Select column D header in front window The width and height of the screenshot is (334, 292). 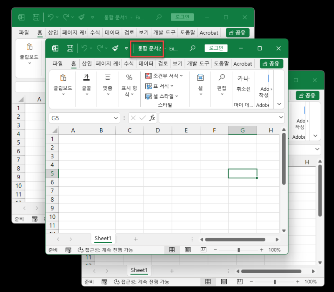pyautogui.click(x=158, y=130)
